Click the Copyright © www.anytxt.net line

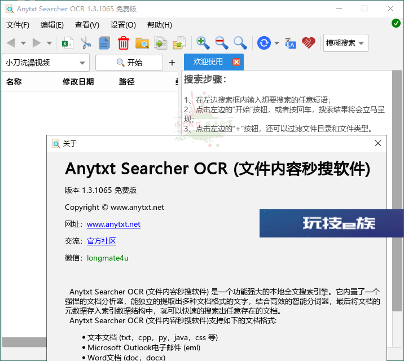[115, 207]
